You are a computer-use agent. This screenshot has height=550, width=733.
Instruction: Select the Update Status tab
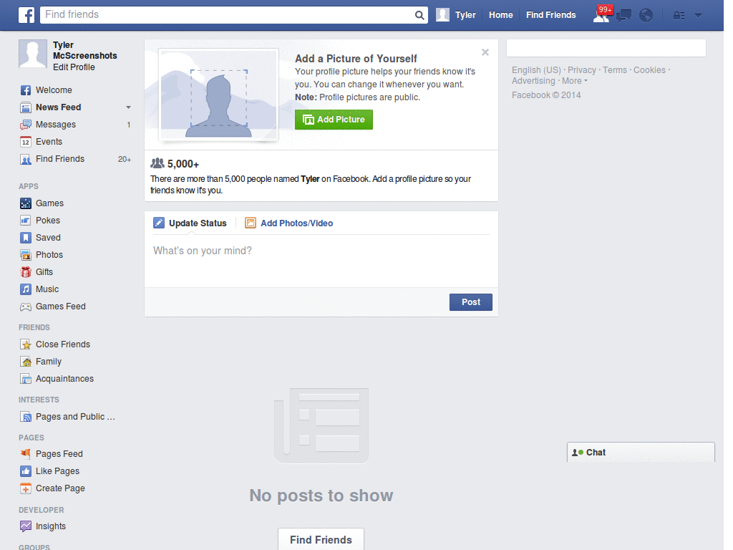[190, 223]
